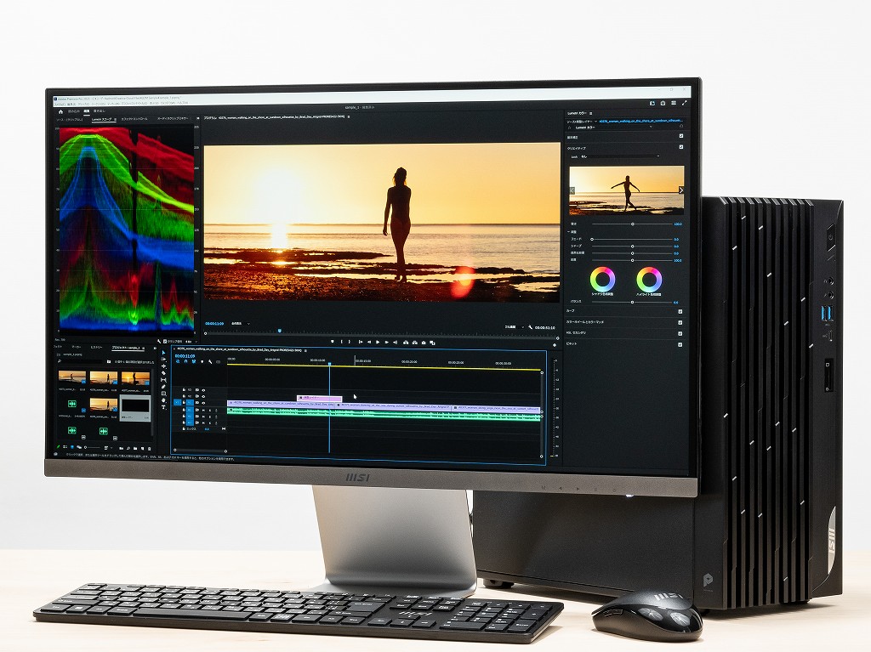Click the Shadow Tint color wheel
Image resolution: width=871 pixels, height=652 pixels.
coord(602,278)
